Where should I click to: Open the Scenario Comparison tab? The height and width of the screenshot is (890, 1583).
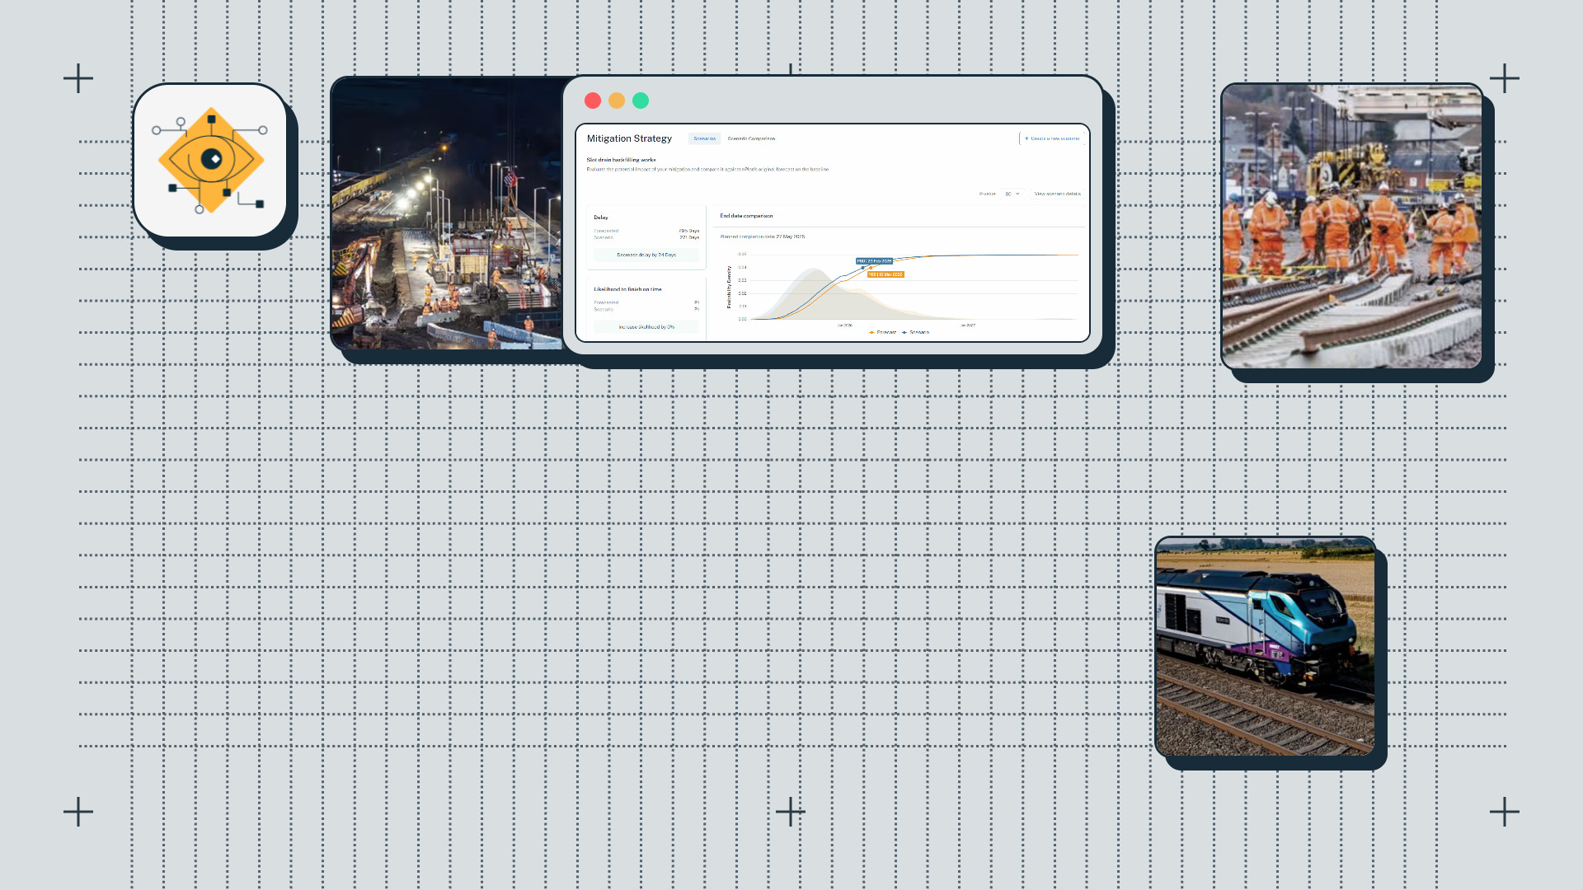(x=751, y=138)
